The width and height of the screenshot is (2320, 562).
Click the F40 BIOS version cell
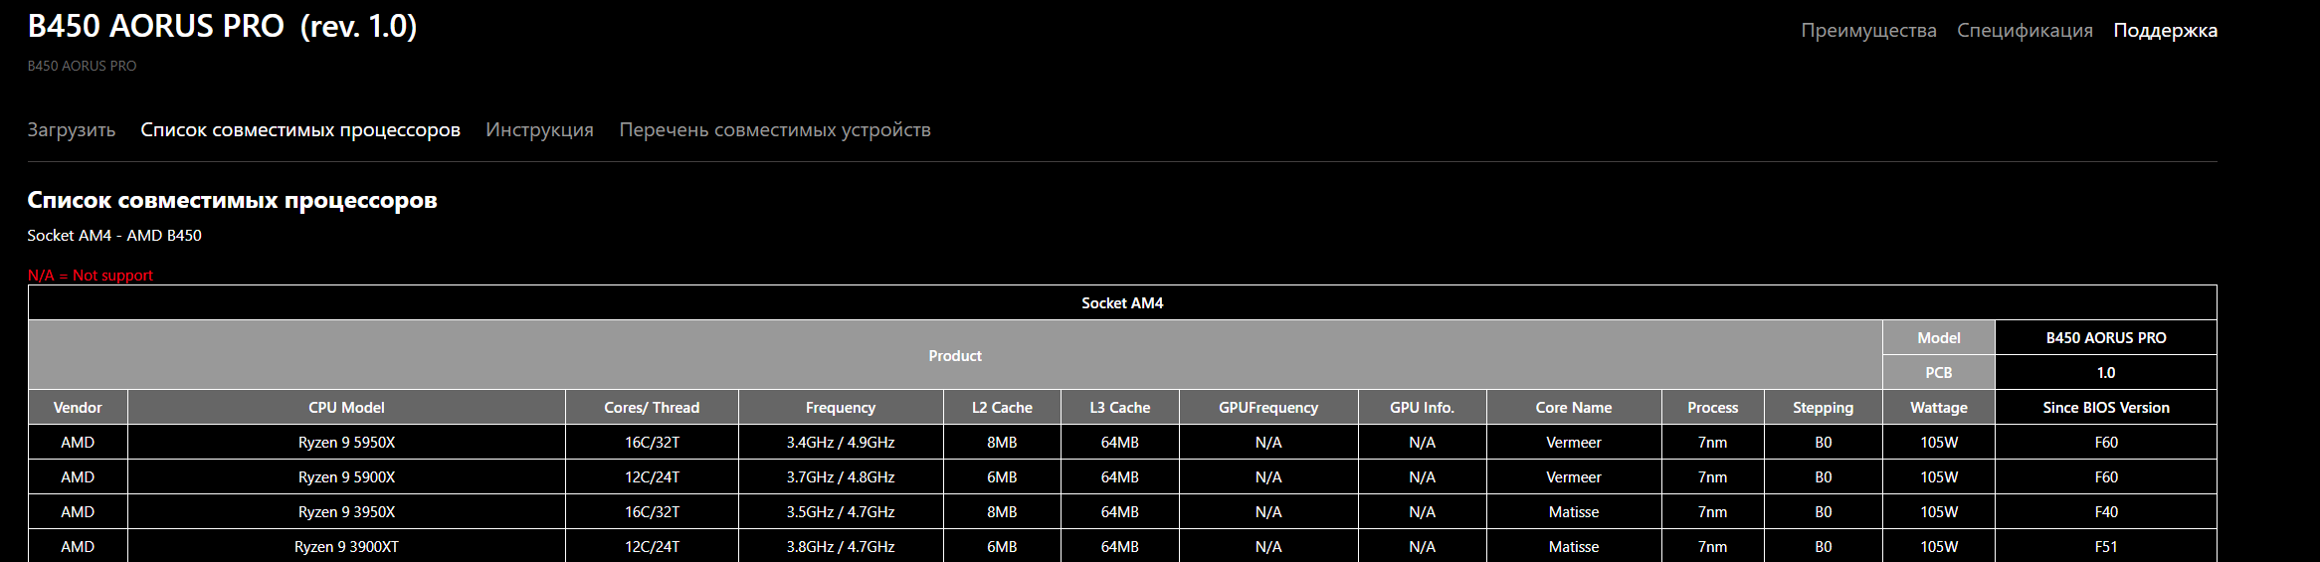pyautogui.click(x=2106, y=512)
